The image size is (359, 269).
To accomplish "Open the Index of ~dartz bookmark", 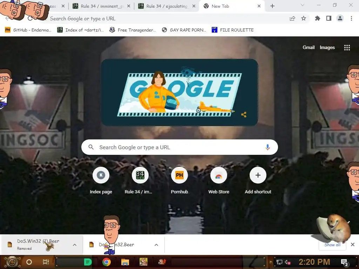I will [81, 30].
